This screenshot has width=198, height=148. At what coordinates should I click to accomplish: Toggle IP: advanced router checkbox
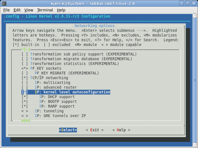coord(25,87)
